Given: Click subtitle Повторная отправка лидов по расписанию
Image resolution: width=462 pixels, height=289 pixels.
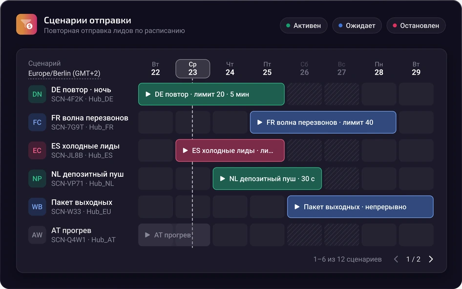Looking at the screenshot, I should pyautogui.click(x=114, y=31).
